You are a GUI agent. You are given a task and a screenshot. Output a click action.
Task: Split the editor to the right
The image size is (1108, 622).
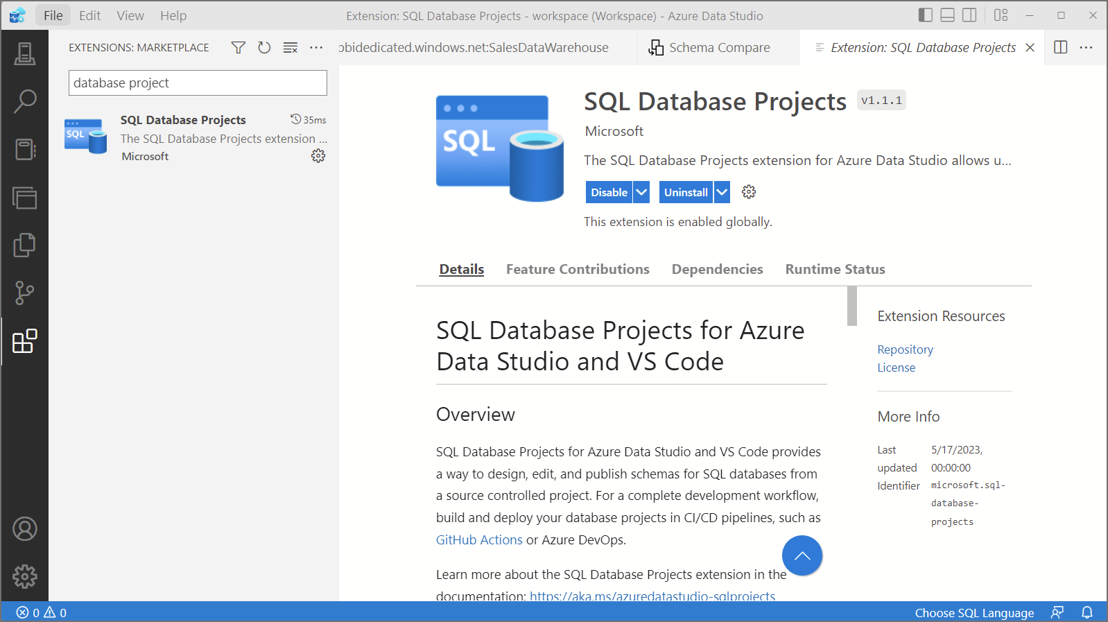(x=1061, y=47)
